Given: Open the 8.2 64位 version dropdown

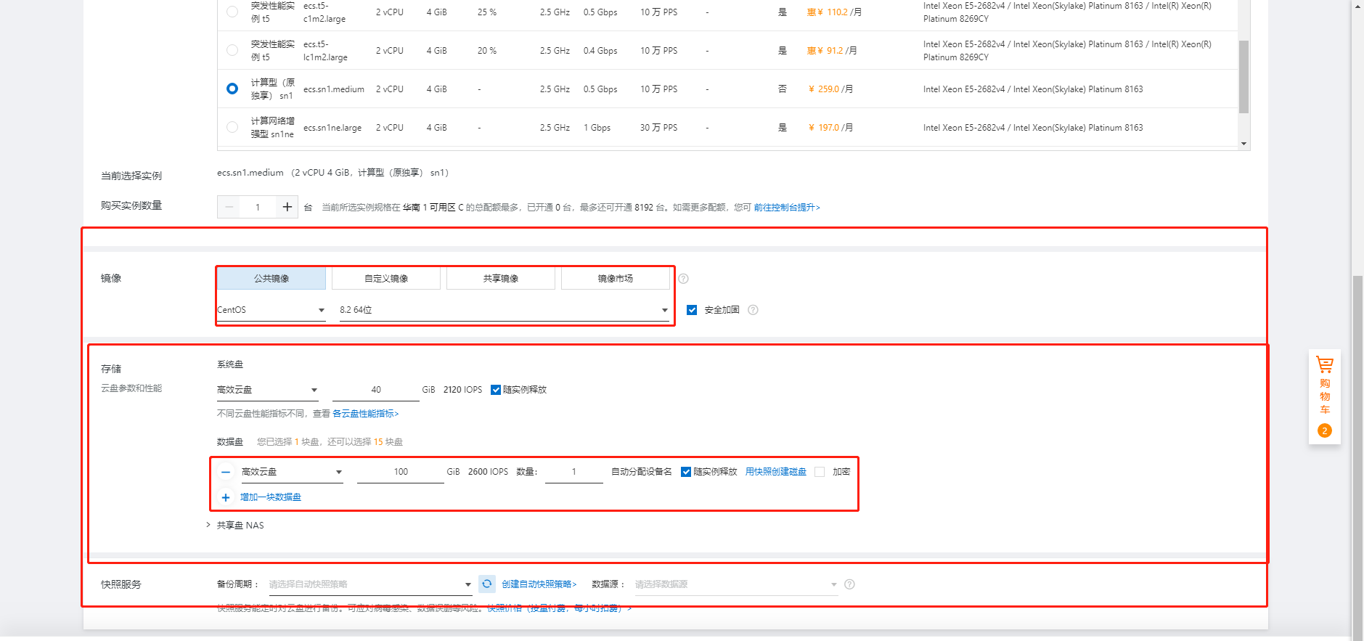Looking at the screenshot, I should [503, 310].
